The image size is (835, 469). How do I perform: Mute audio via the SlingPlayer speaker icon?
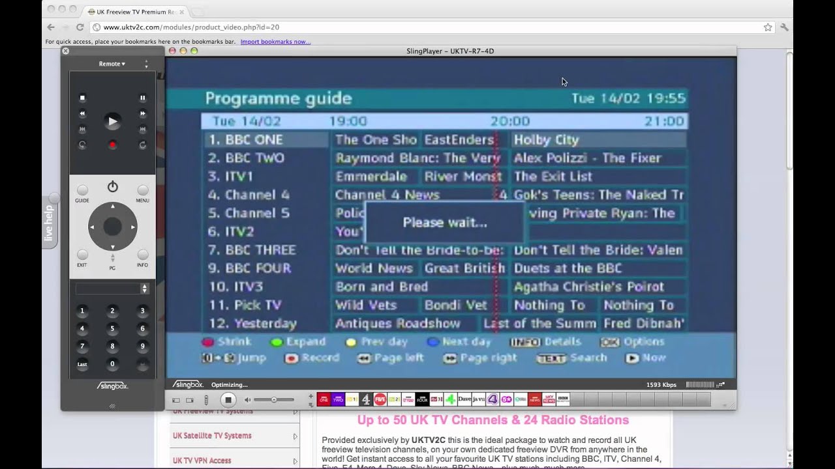[x=247, y=400]
